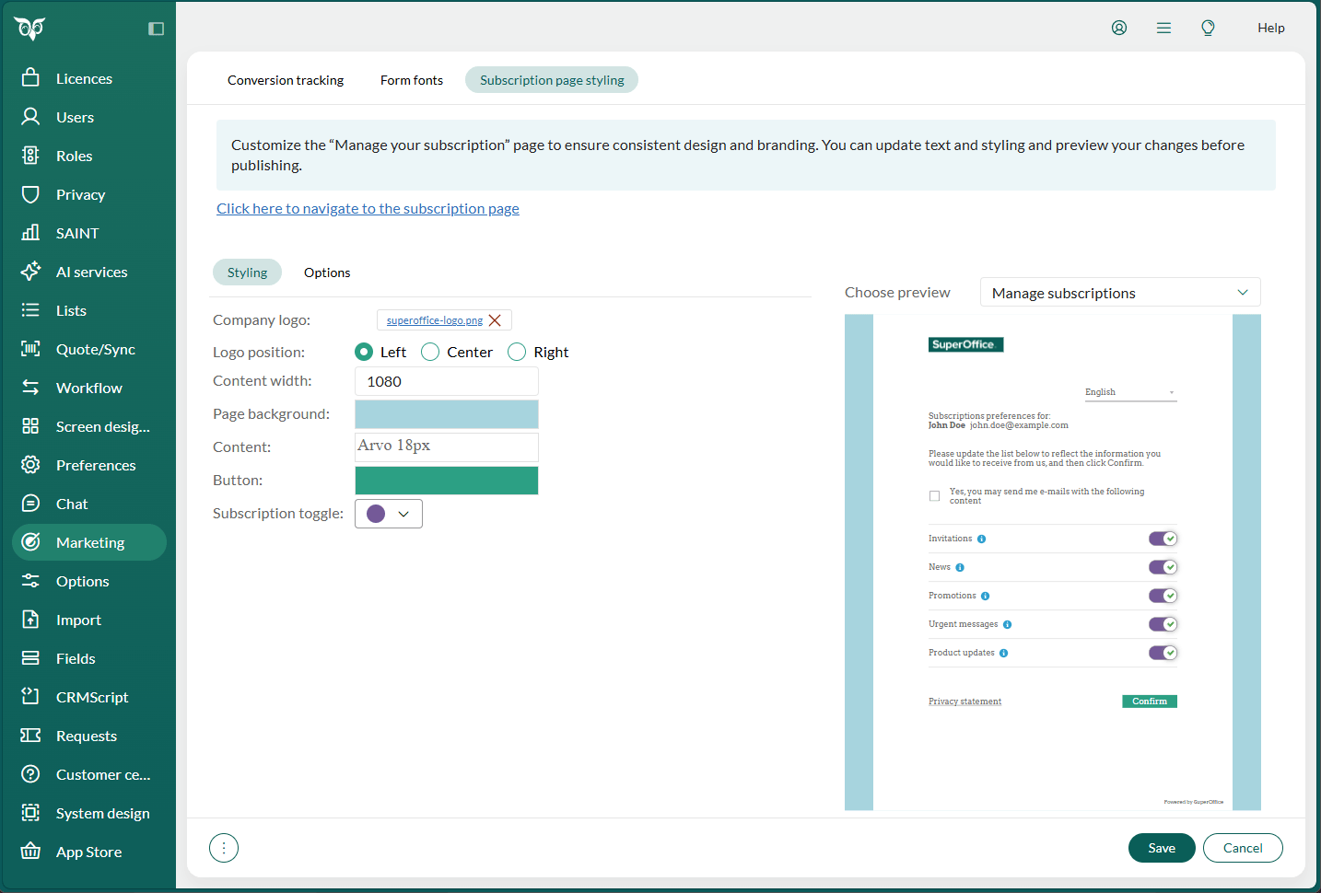Remove the superoffice-logo.png file
The width and height of the screenshot is (1321, 893).
coord(495,320)
